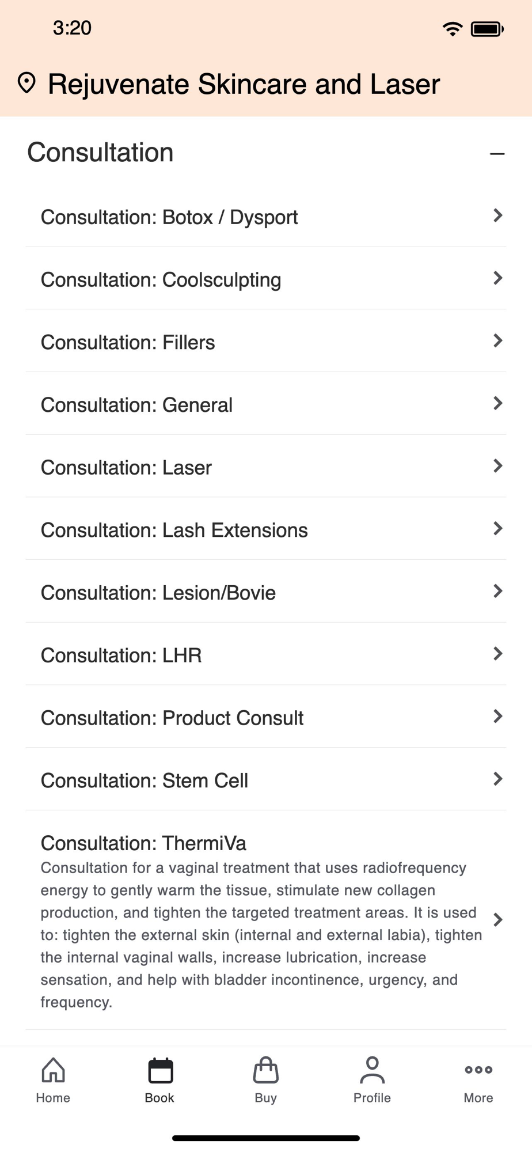Open Consultation: ThermiVa chevron arrow

click(x=498, y=920)
